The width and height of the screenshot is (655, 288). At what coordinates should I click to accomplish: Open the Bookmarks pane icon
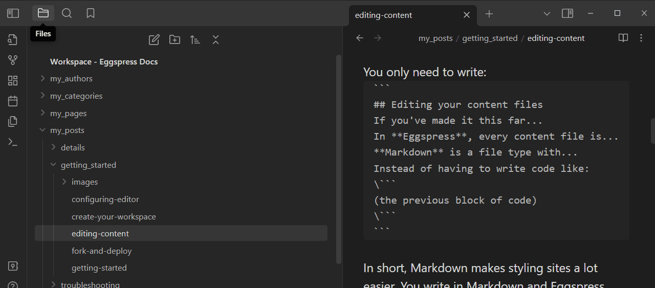coord(91,13)
